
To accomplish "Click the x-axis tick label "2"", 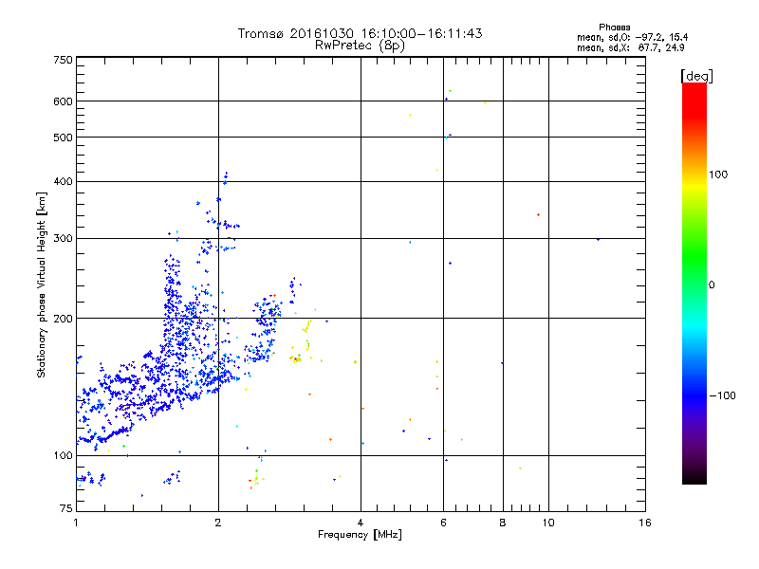I will (x=218, y=523).
